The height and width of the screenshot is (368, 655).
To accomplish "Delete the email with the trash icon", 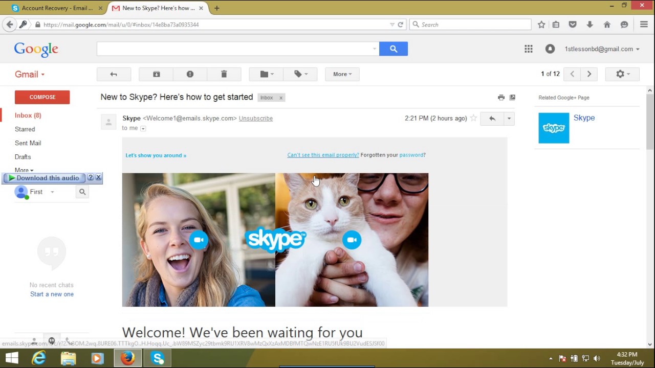I will 224,74.
